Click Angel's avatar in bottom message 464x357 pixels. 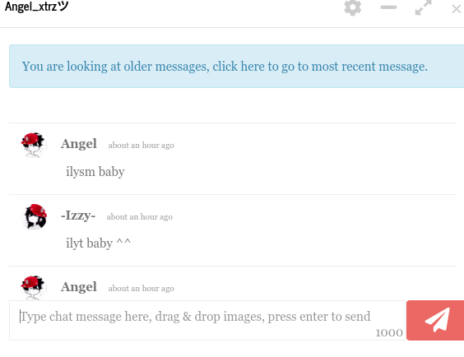[34, 288]
